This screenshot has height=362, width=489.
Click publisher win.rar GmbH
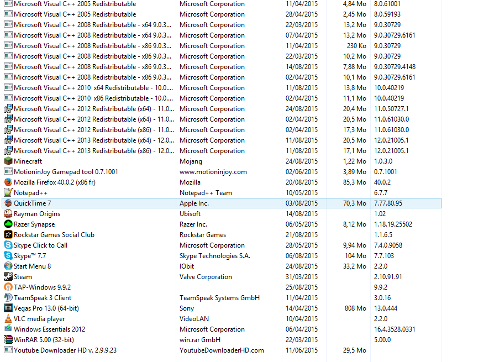tap(200, 340)
